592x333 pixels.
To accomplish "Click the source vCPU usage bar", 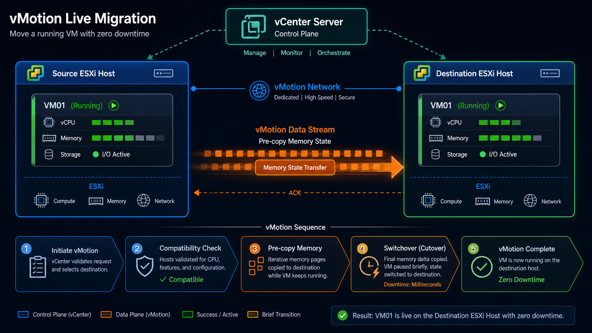I will click(x=113, y=122).
